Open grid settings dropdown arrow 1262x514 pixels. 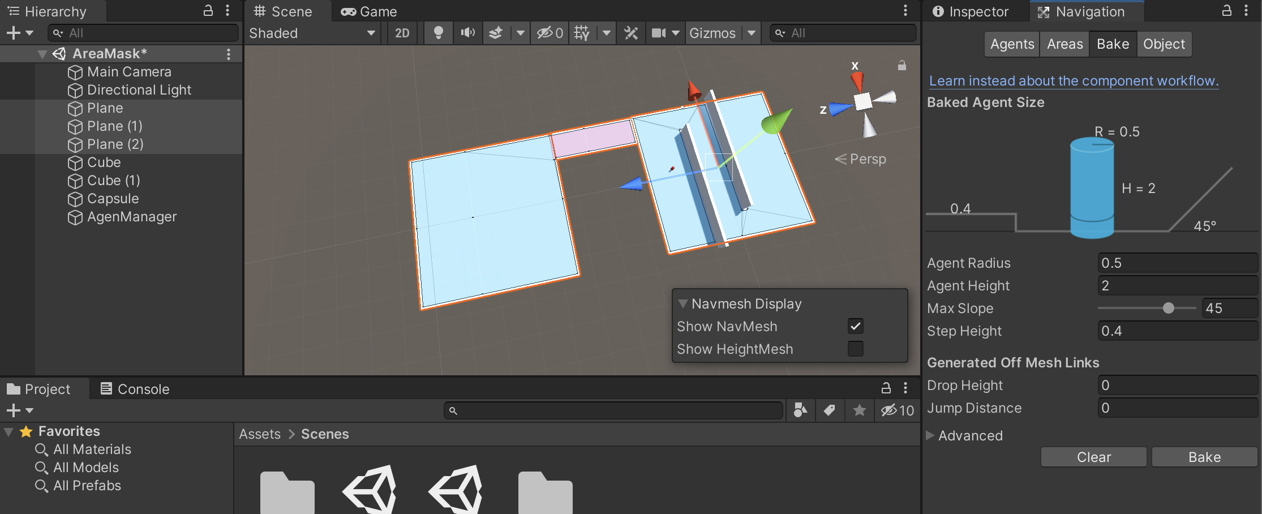[x=607, y=33]
